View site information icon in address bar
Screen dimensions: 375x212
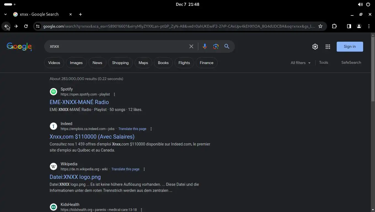[x=38, y=26]
